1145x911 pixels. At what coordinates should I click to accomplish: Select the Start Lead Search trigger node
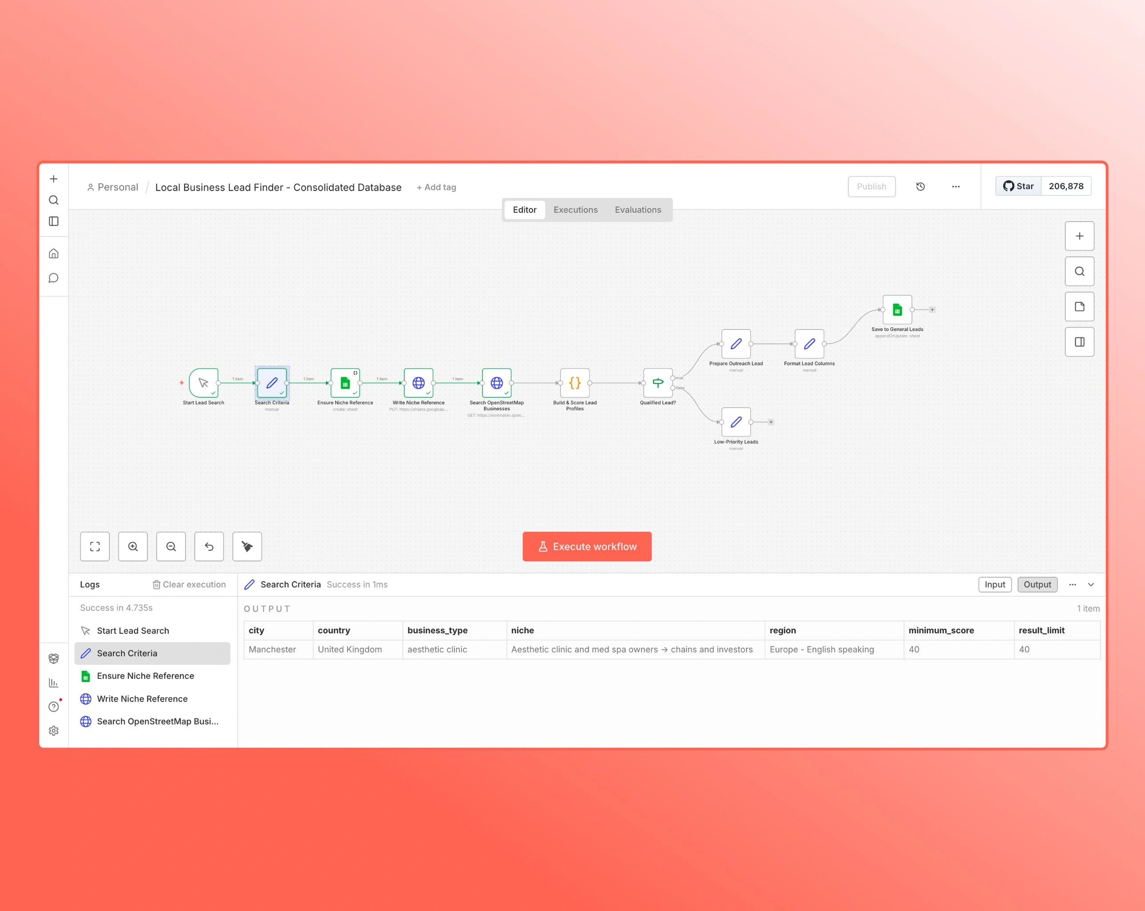[204, 382]
